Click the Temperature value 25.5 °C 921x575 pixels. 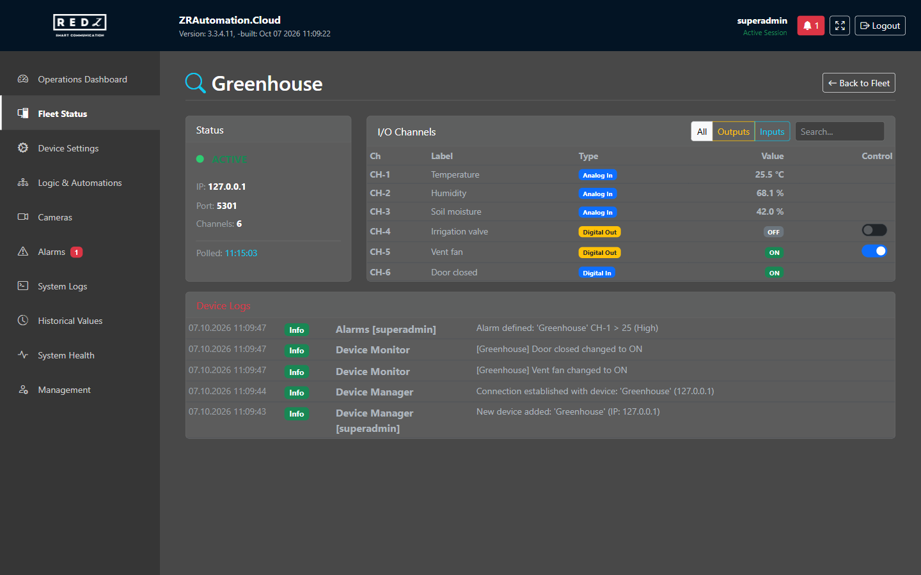769,174
